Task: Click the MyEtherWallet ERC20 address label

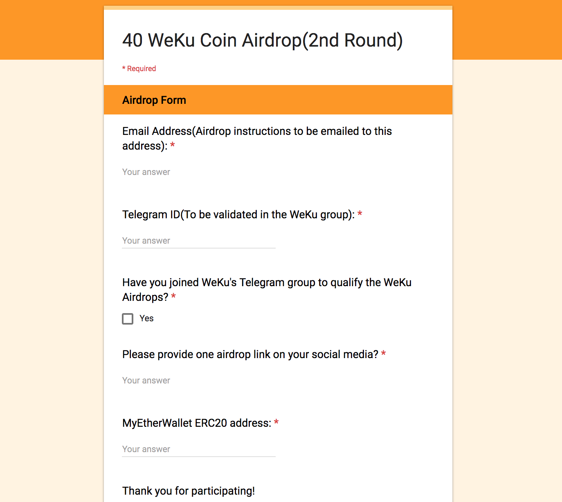Action: (x=197, y=423)
